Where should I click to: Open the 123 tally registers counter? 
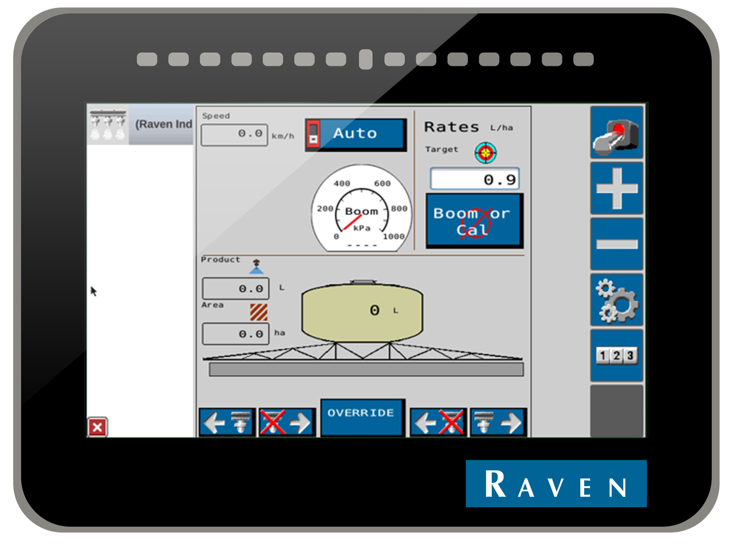[617, 356]
